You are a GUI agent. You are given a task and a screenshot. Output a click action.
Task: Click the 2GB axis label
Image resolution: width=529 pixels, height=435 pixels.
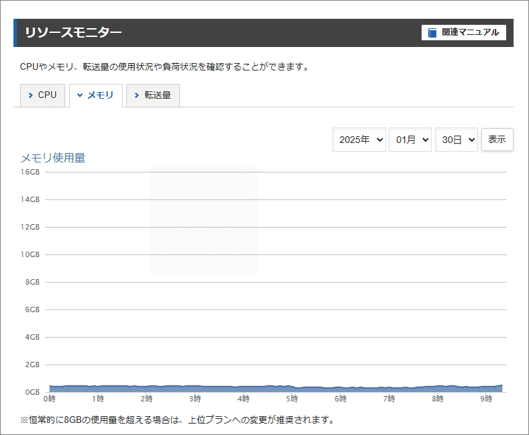pyautogui.click(x=32, y=365)
